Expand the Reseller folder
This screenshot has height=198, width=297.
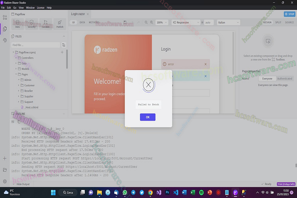click(x=19, y=91)
